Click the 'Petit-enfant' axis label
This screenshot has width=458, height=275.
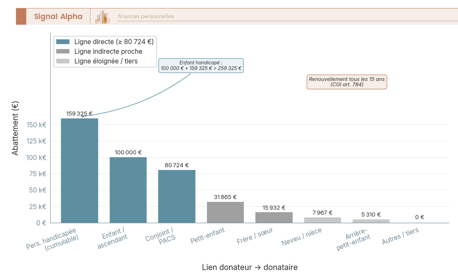point(208,236)
